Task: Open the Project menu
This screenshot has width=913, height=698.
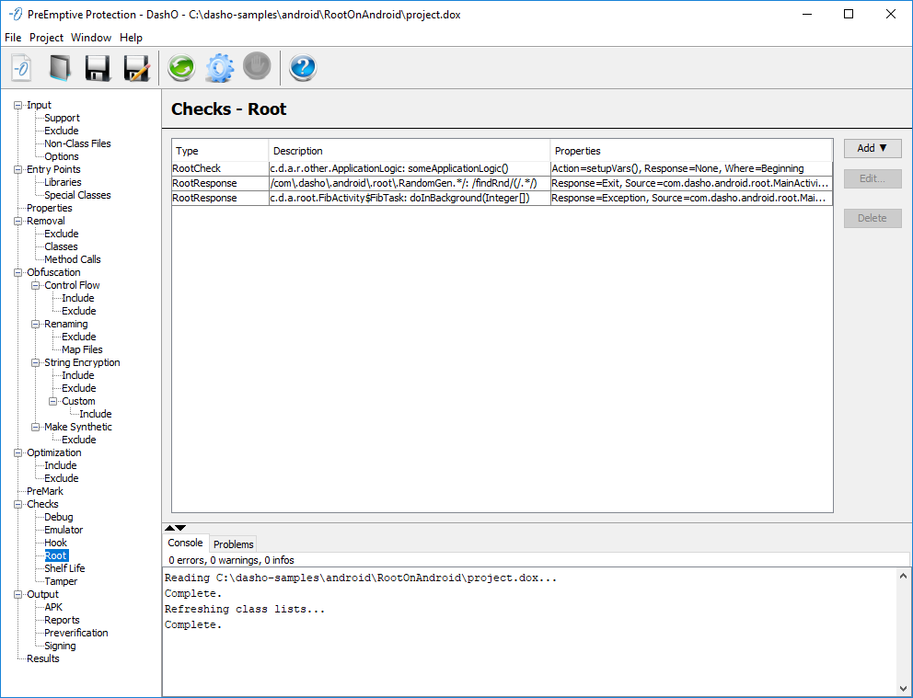Action: tap(46, 38)
